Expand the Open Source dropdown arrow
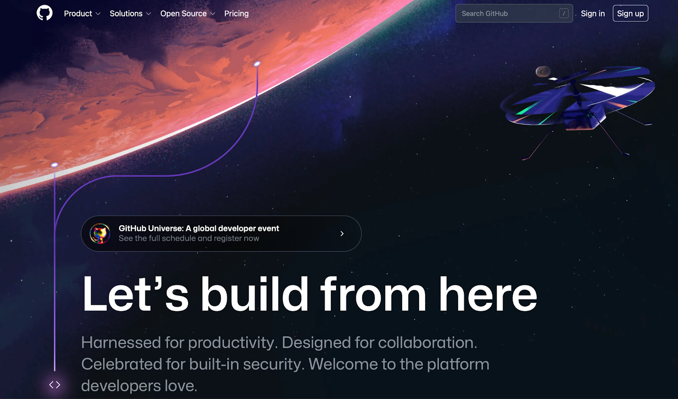678x399 pixels. pyautogui.click(x=213, y=14)
